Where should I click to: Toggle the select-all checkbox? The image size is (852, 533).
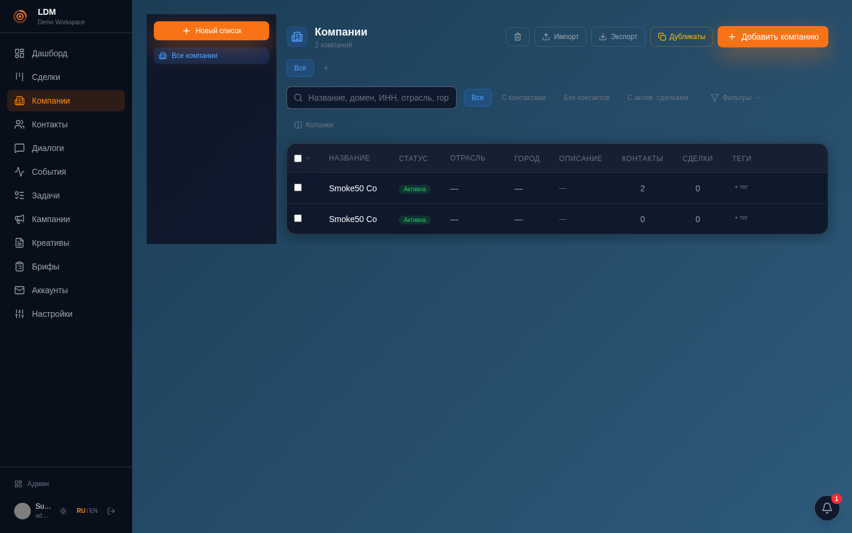[x=298, y=159]
